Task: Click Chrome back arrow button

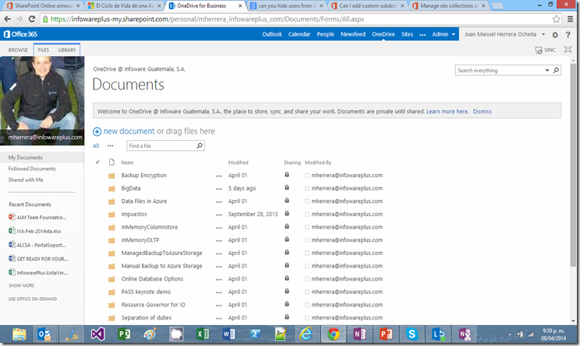Action: tap(7, 19)
